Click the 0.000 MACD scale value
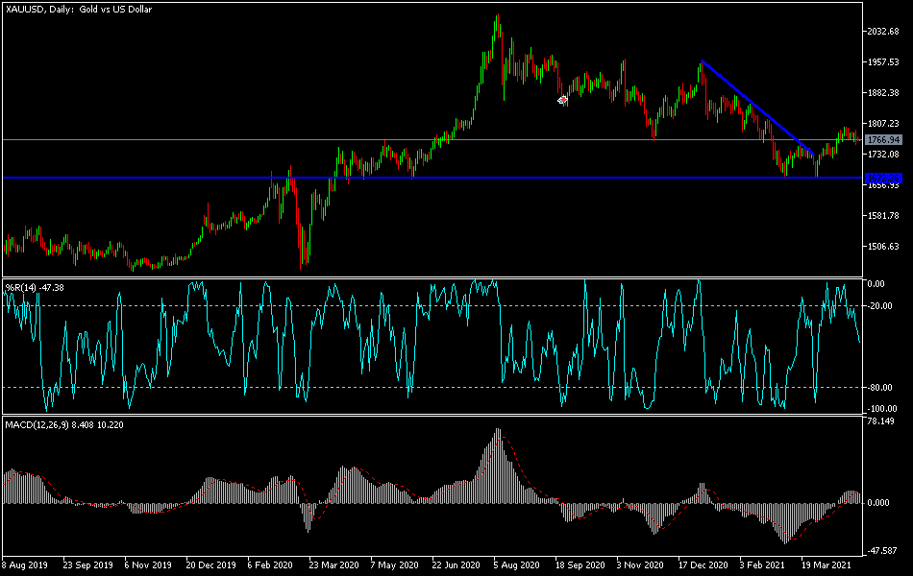This screenshot has height=576, width=913. coord(878,503)
